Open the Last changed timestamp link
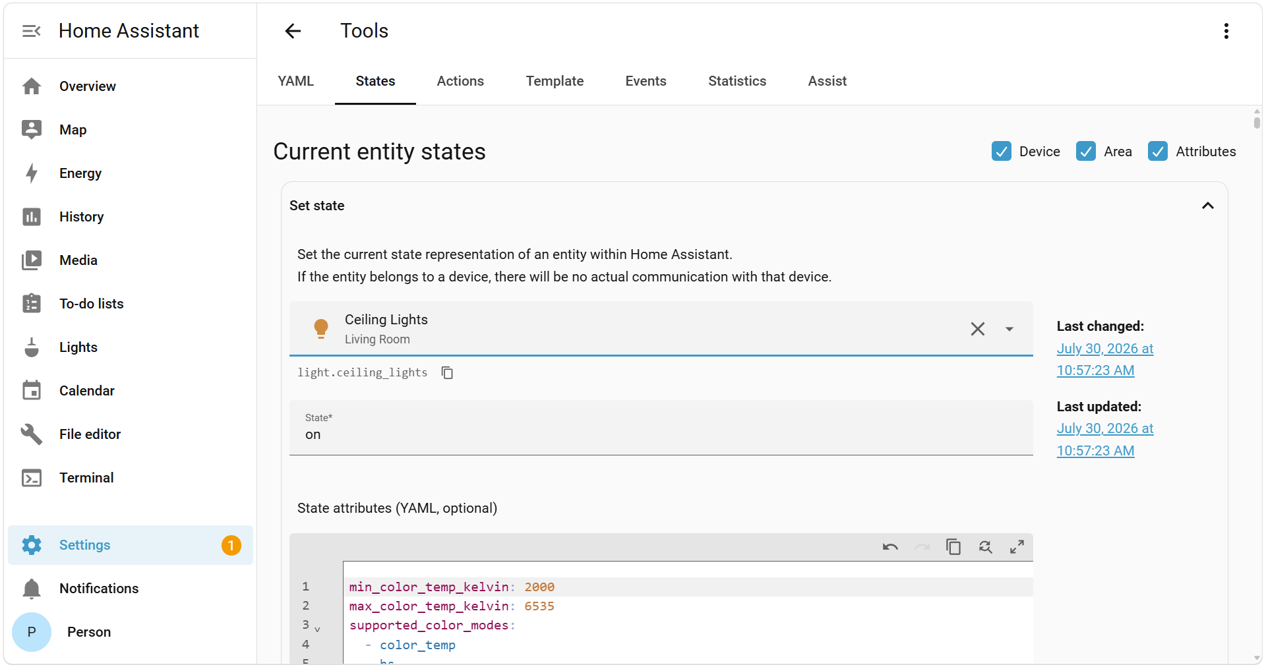1266x667 pixels. click(x=1104, y=360)
